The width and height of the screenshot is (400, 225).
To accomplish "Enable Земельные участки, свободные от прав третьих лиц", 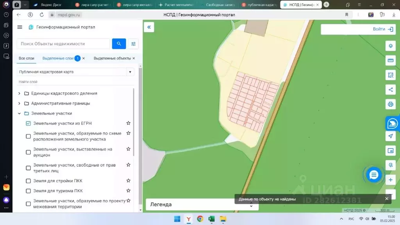I will point(28,168).
